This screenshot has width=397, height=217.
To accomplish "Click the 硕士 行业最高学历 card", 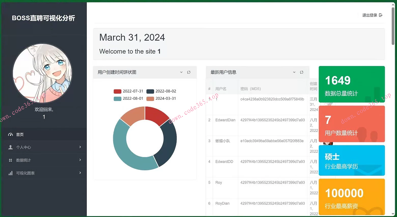I will point(352,160).
